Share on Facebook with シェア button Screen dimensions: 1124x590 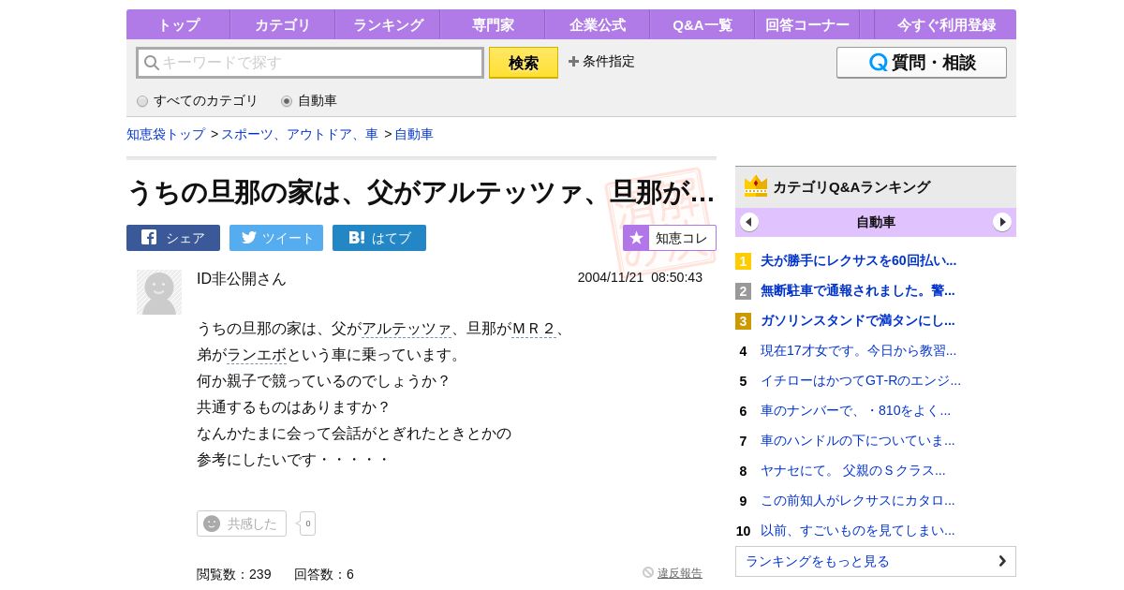(173, 238)
